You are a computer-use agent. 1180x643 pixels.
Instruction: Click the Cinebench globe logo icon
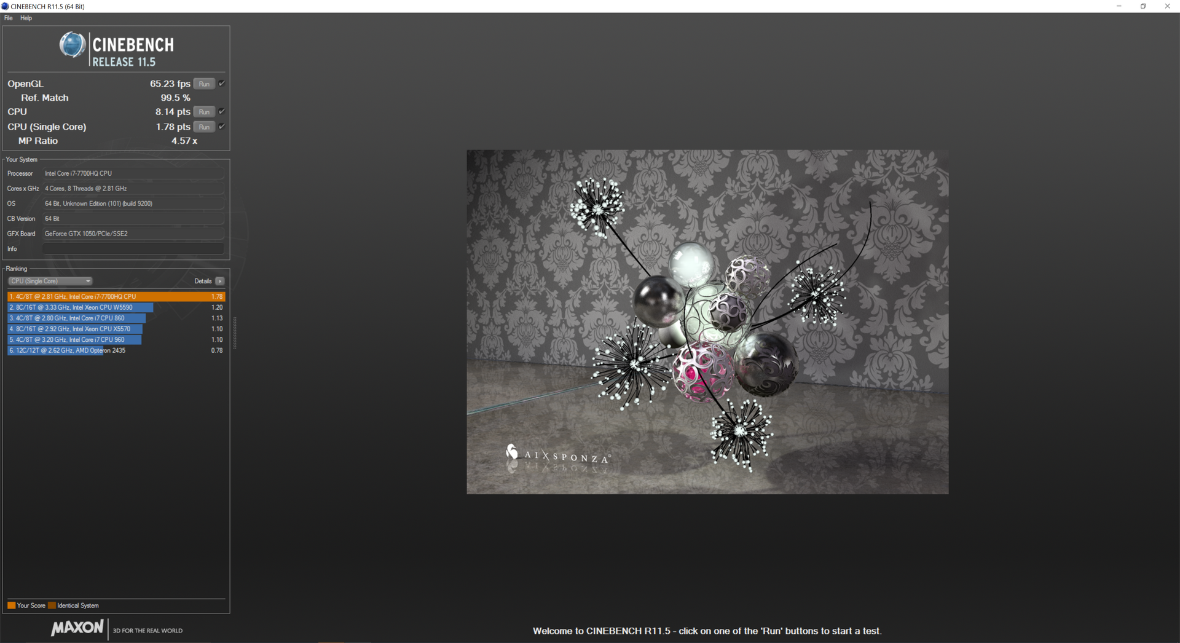[x=73, y=45]
